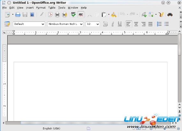Toggle Numbering list icon

pyautogui.click(x=159, y=24)
